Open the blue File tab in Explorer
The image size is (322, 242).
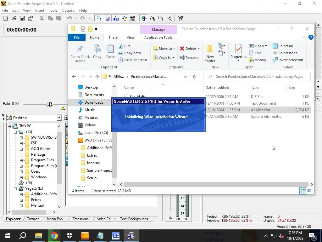pos(77,37)
